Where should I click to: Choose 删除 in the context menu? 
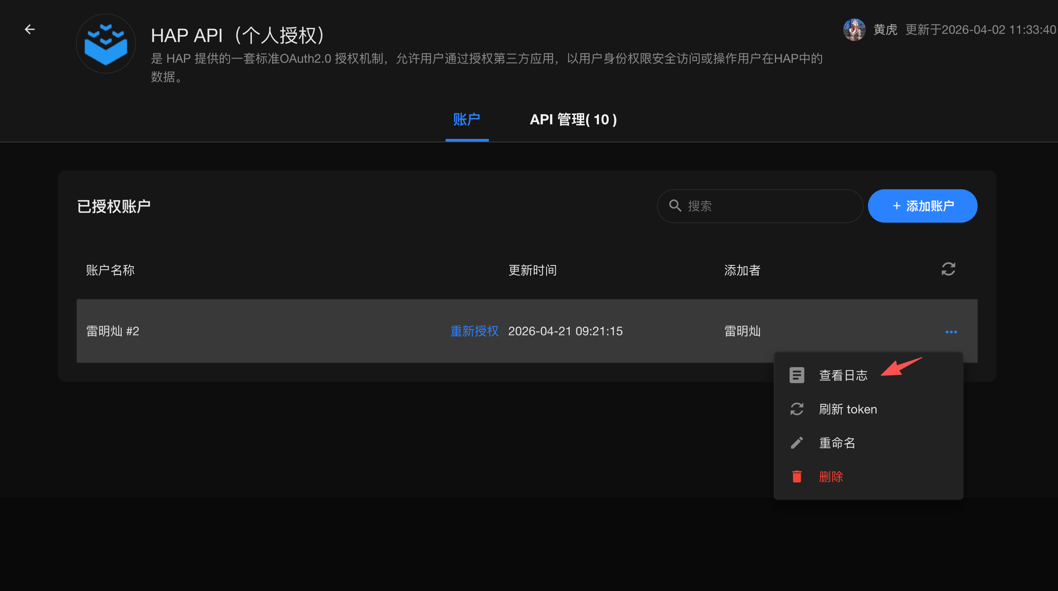click(868, 476)
